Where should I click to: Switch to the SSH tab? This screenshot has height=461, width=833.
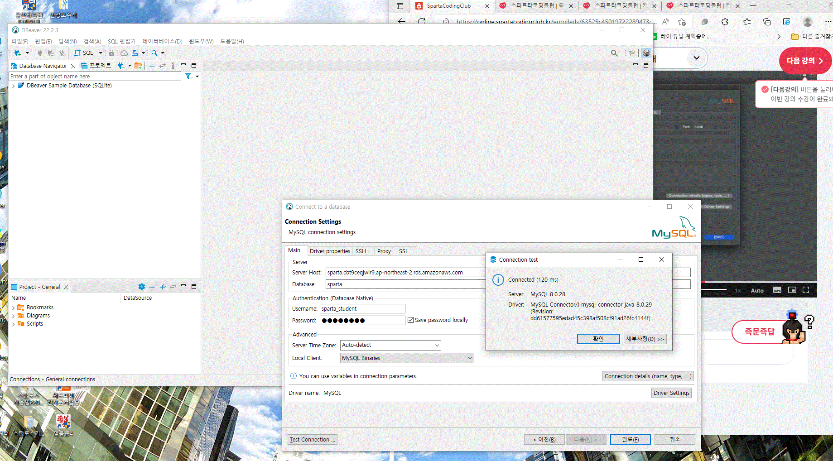[x=361, y=251]
